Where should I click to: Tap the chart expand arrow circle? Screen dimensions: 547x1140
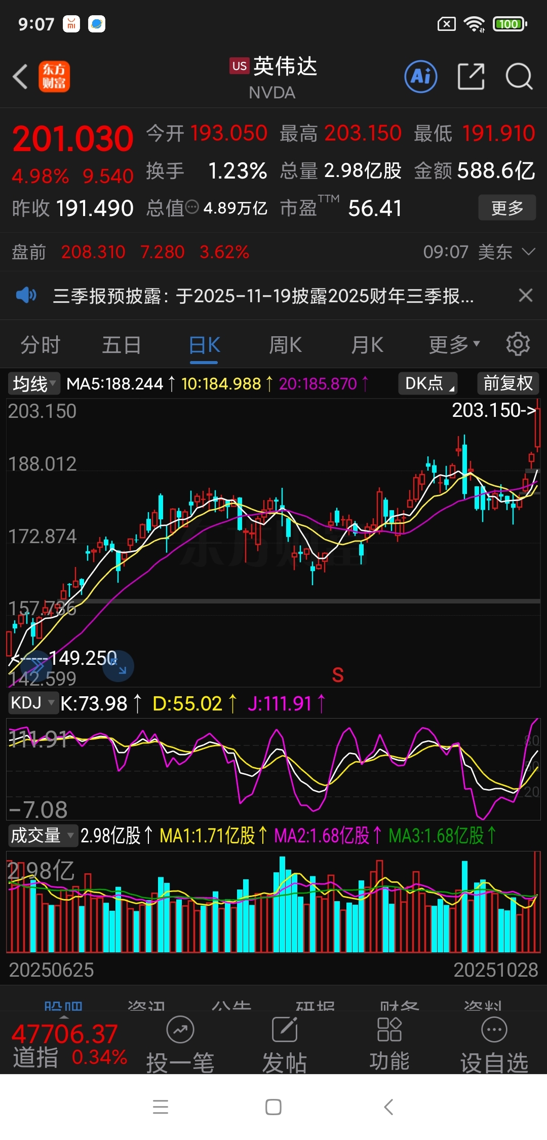pyautogui.click(x=119, y=666)
